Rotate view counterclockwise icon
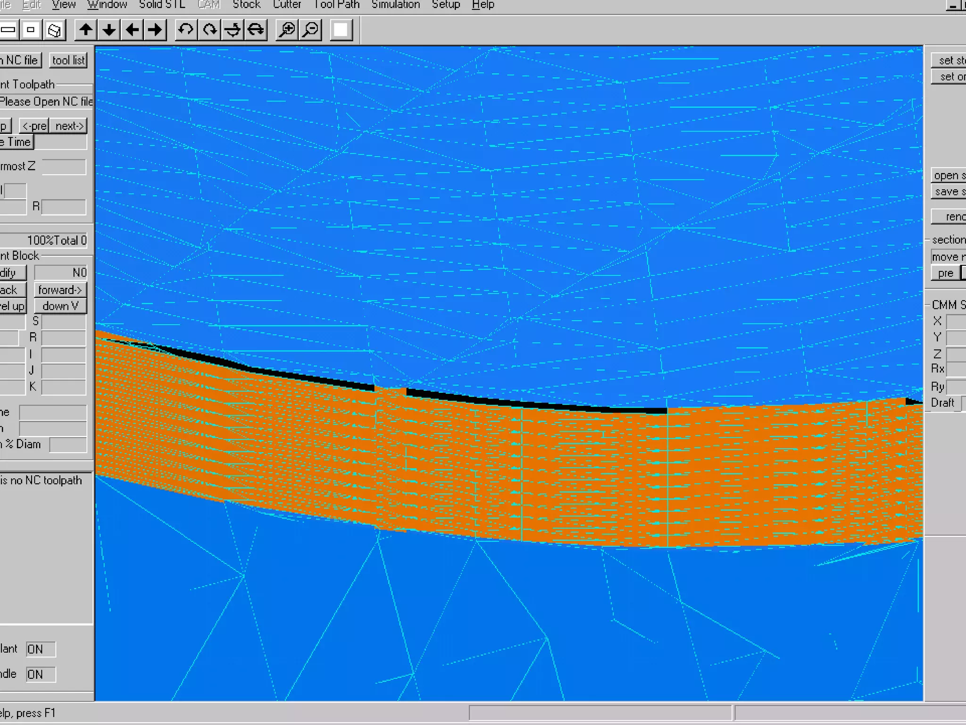Screen dimensions: 966x725 (x=186, y=30)
